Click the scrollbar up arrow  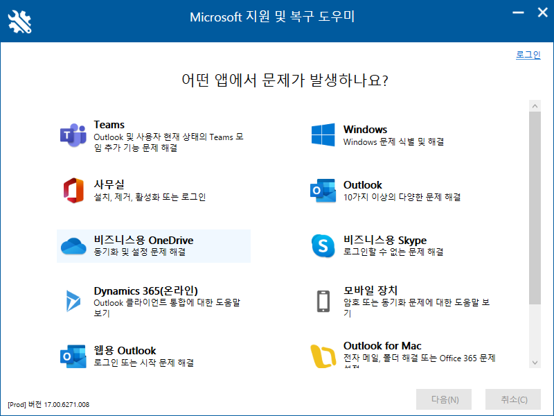(x=534, y=106)
